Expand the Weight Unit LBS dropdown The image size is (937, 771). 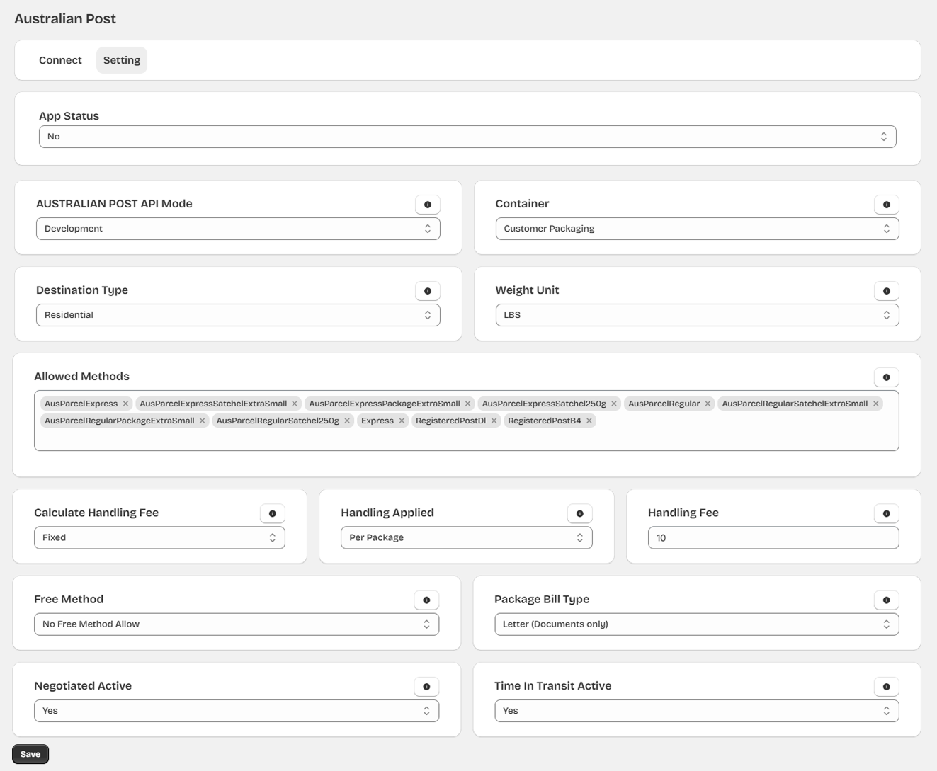(696, 315)
